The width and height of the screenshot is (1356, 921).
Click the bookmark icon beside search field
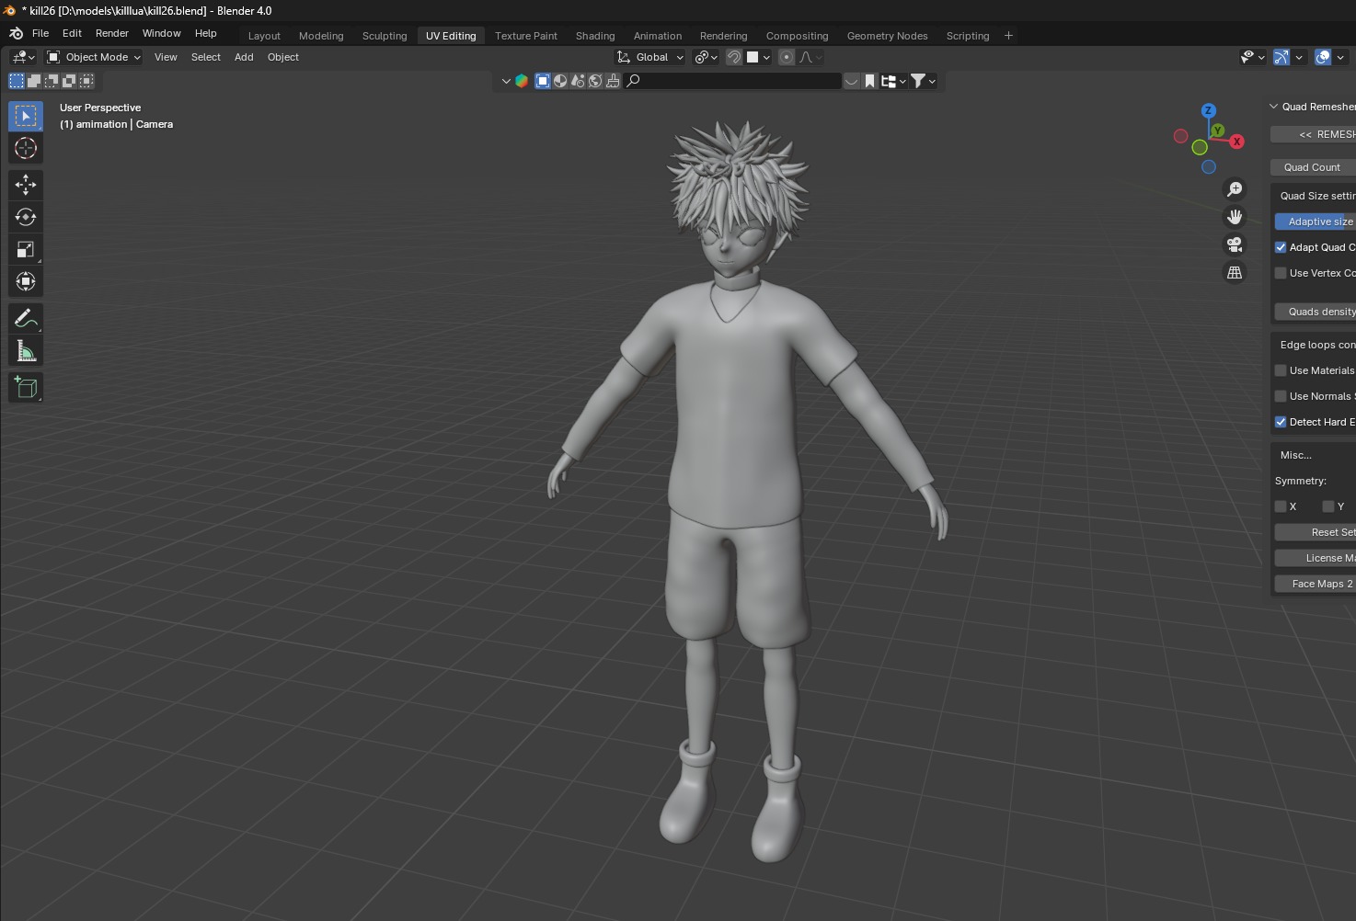coord(869,81)
